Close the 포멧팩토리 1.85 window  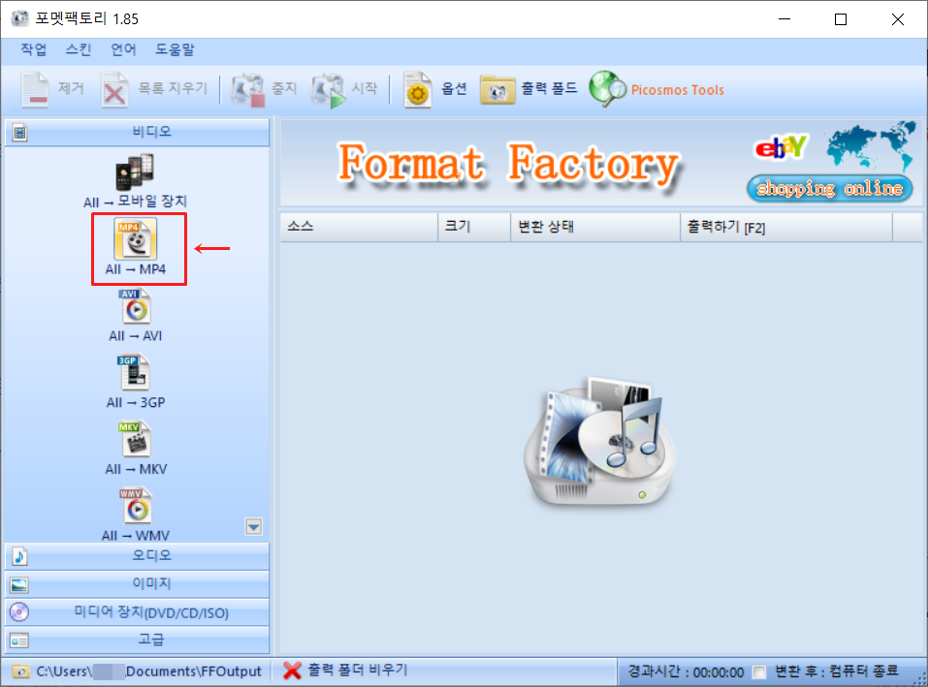897,19
